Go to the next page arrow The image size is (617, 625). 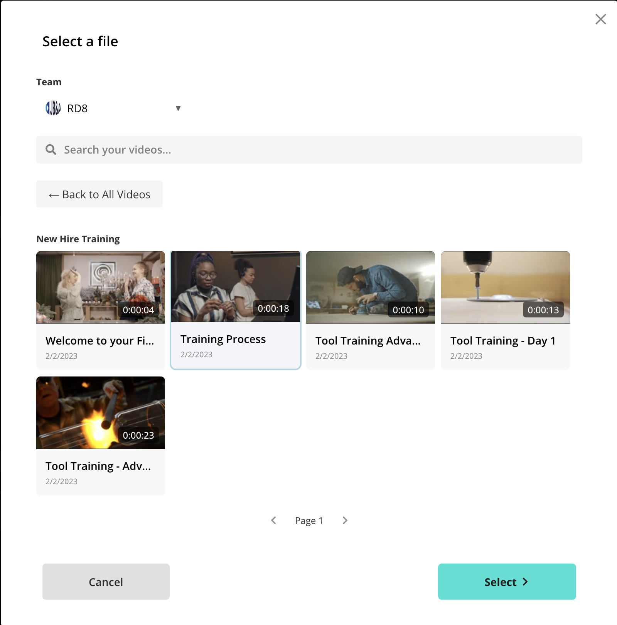[345, 520]
